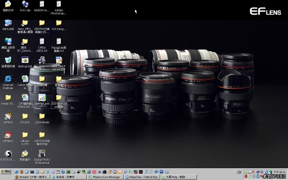288x180 pixels.
Task: Launch the ezPeer+ application
Action: coord(8,137)
